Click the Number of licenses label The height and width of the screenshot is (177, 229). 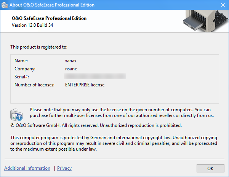(34, 85)
